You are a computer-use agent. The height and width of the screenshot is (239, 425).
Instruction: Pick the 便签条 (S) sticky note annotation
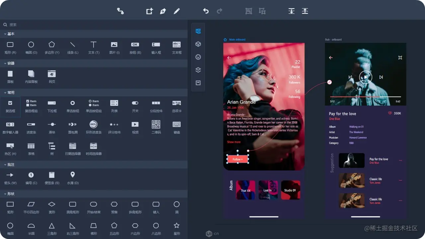[x=52, y=178]
